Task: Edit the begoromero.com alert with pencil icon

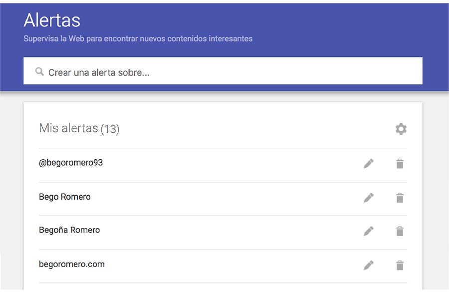Action: click(369, 265)
